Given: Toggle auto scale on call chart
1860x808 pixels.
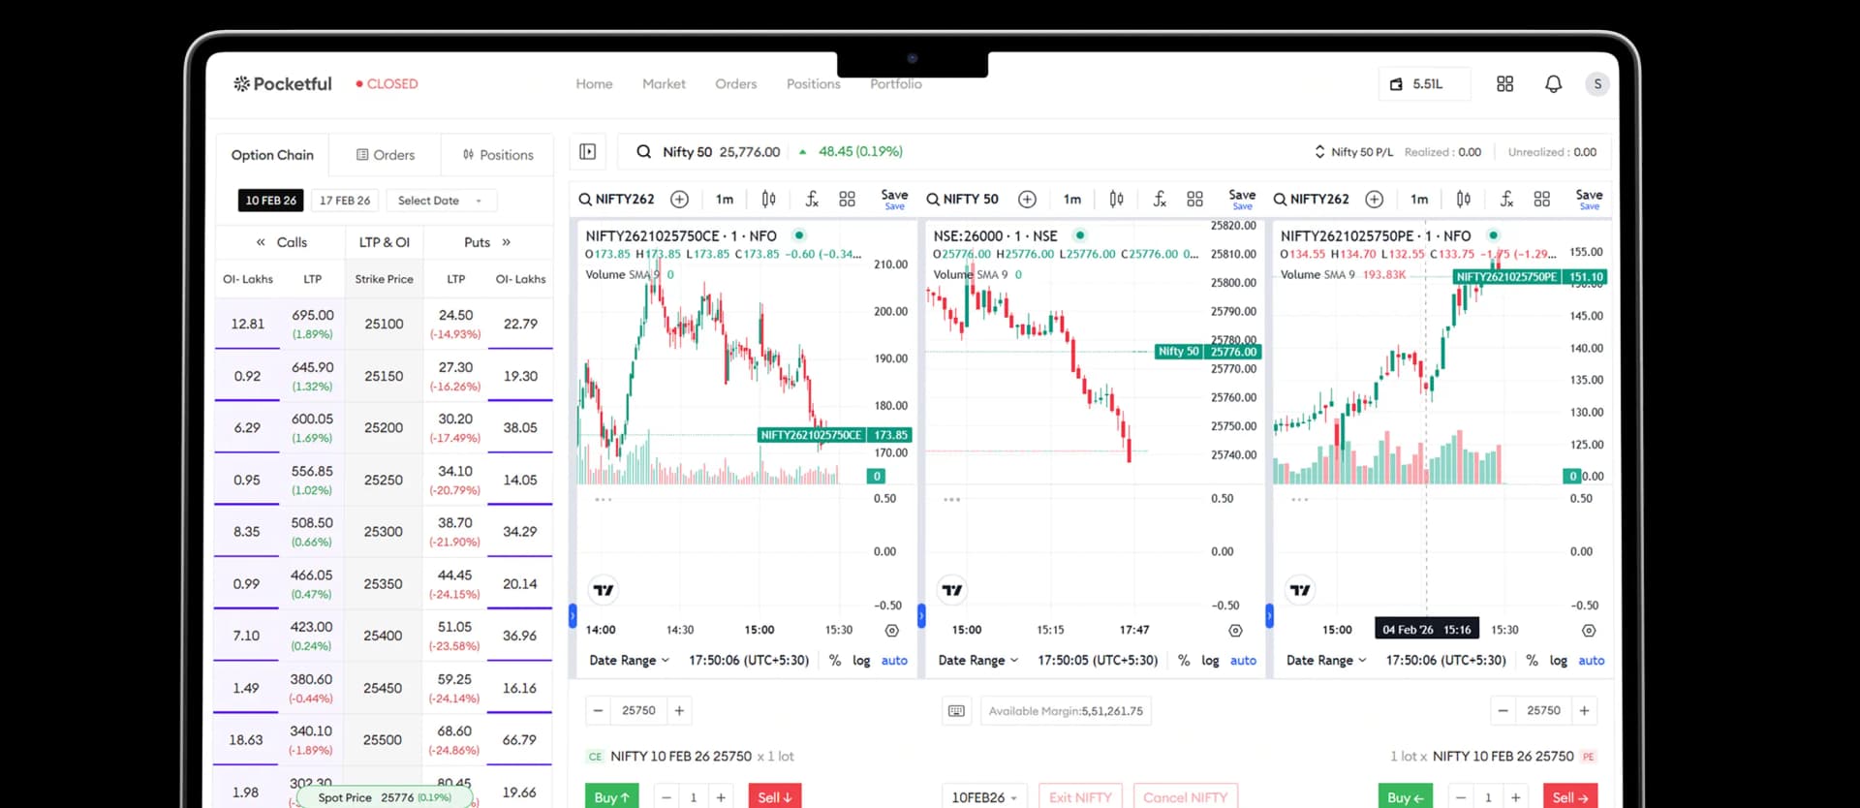Looking at the screenshot, I should click(x=894, y=661).
